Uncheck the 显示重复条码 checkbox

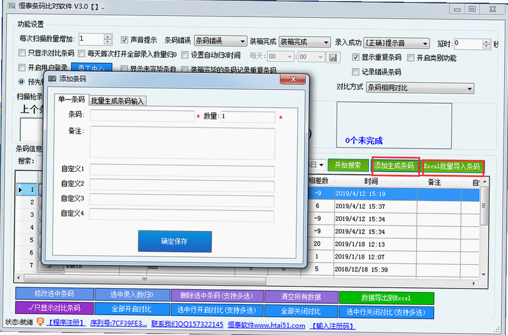click(x=356, y=58)
